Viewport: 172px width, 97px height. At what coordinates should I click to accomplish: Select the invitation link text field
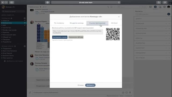[78, 32]
